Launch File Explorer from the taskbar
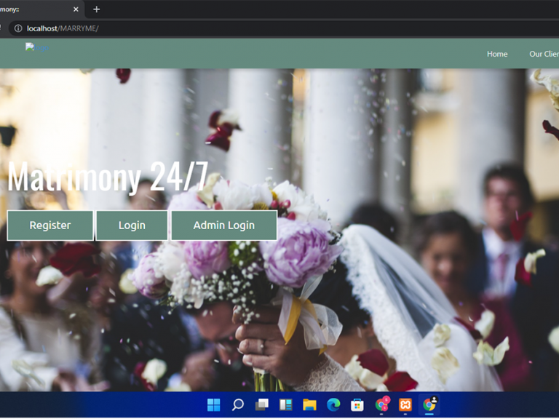The height and width of the screenshot is (419, 559). tap(309, 404)
